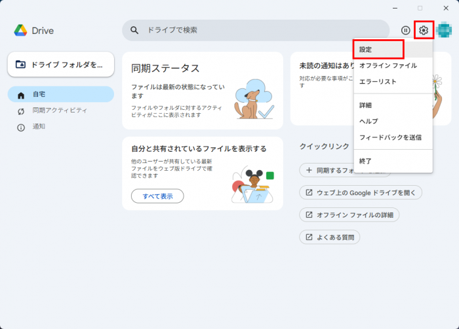This screenshot has width=459, height=329.
Task: Open よくある質問 quick link
Action: coord(330,237)
